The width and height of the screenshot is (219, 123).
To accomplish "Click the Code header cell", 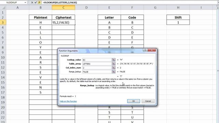I will [132, 17].
